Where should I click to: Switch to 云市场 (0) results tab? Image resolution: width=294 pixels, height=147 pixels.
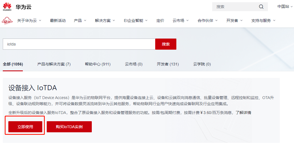[x=134, y=64]
